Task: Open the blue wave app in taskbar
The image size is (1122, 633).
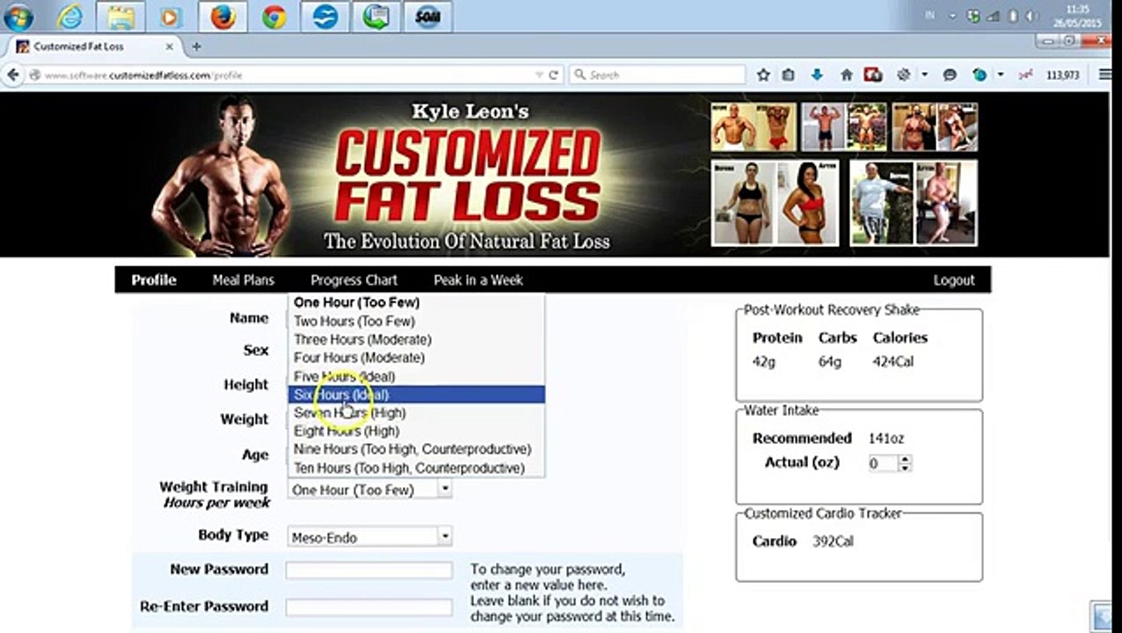Action: click(325, 17)
